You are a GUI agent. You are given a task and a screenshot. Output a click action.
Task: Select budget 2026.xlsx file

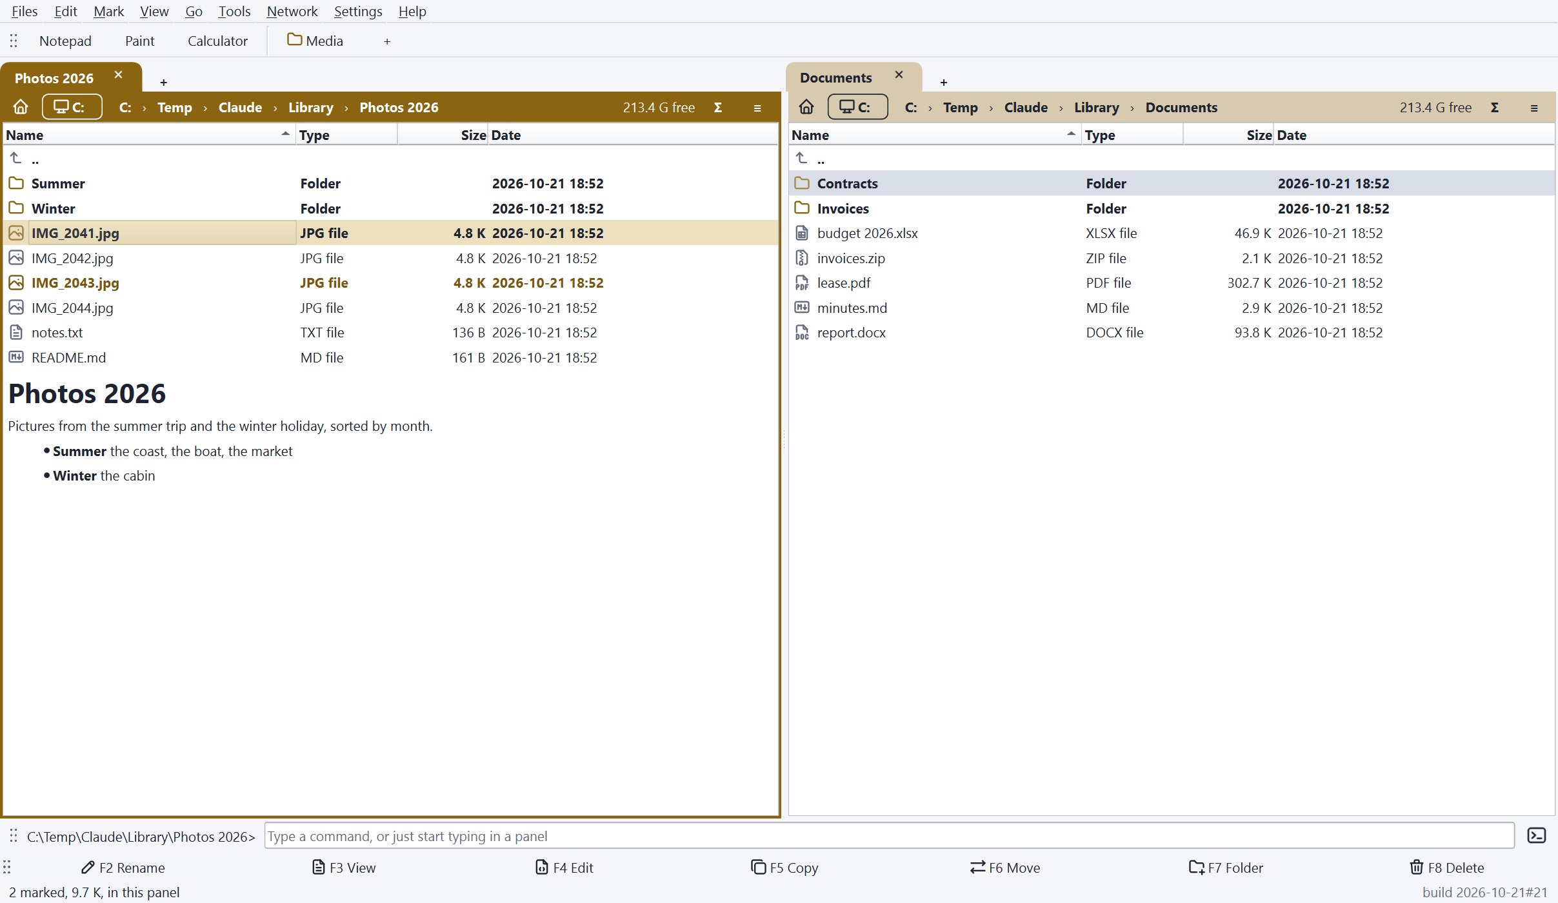click(1171, 233)
